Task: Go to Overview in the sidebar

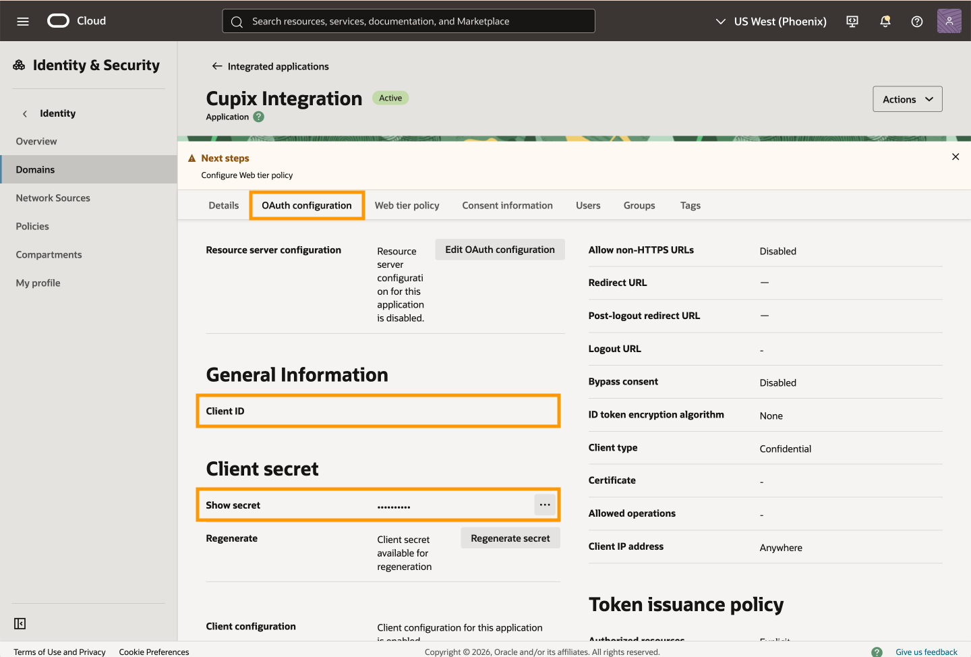Action: [x=36, y=141]
